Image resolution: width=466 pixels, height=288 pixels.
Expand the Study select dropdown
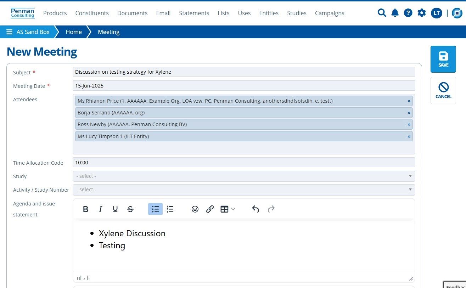point(244,176)
